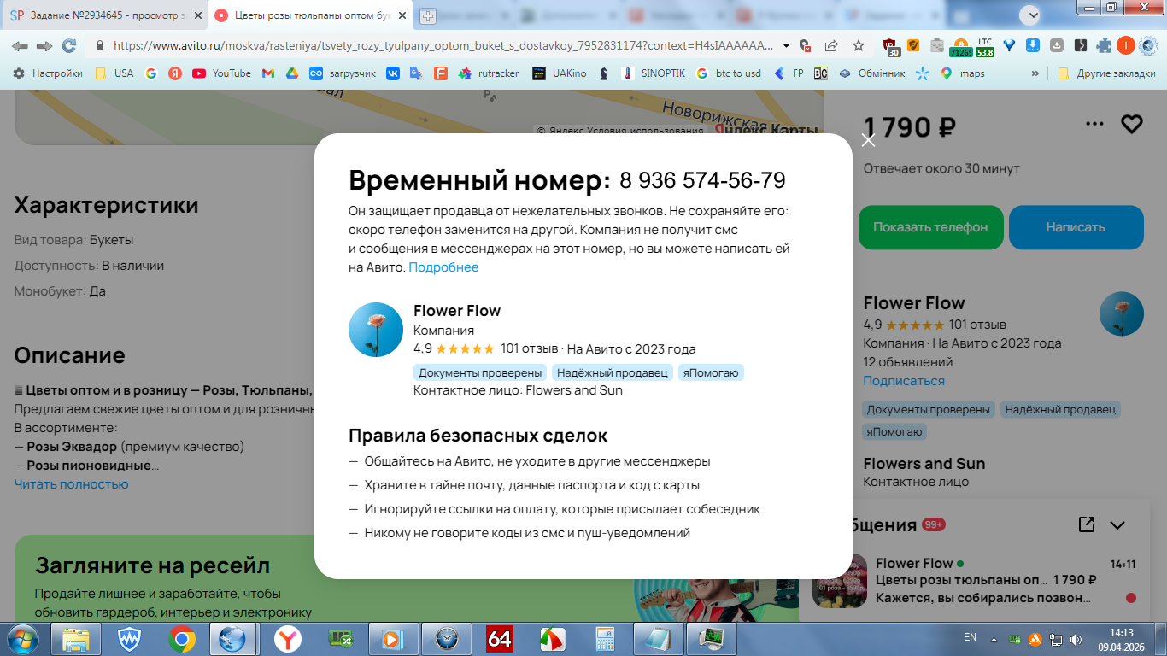This screenshot has width=1167, height=656.
Task: Click the avito.ru address bar URL
Action: 443,45
